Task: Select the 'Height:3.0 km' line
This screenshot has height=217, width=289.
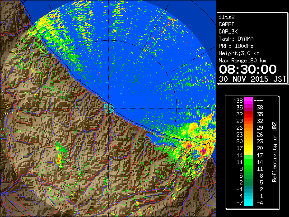Action: pyautogui.click(x=239, y=53)
